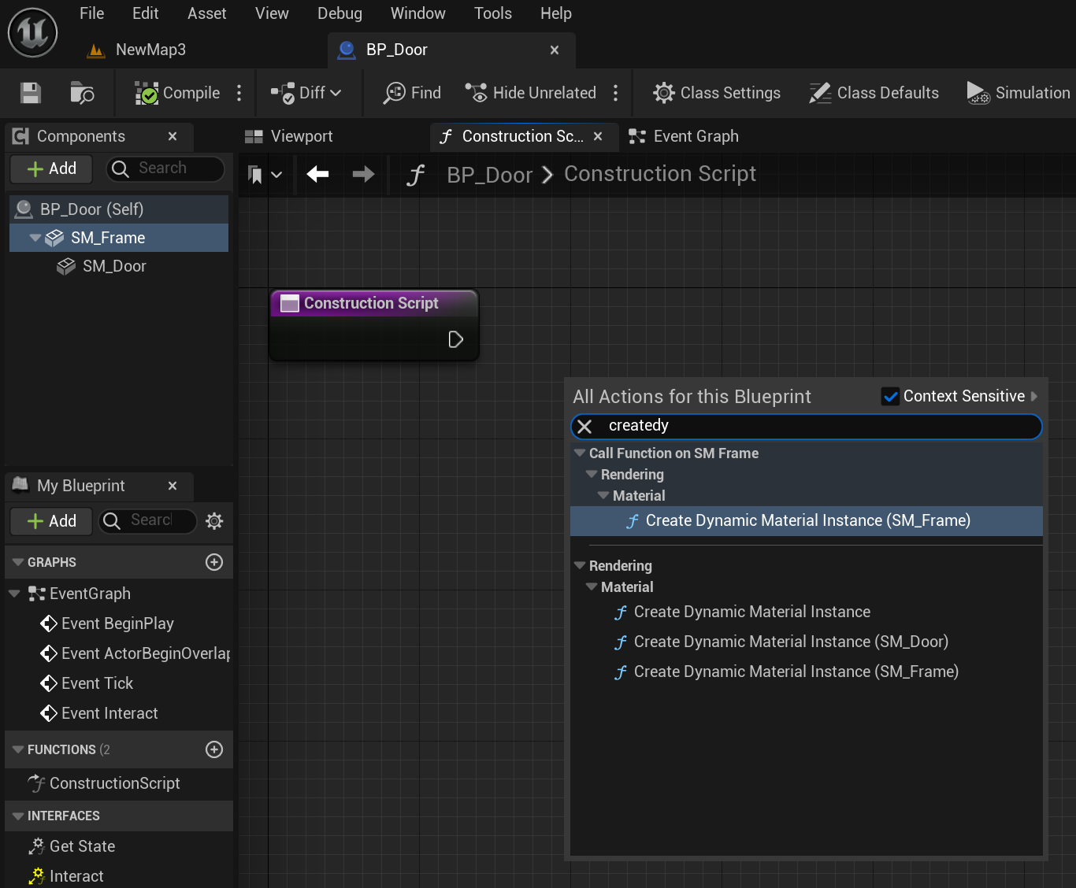
Task: Browse to asset in Content Browser icon
Action: click(x=82, y=93)
